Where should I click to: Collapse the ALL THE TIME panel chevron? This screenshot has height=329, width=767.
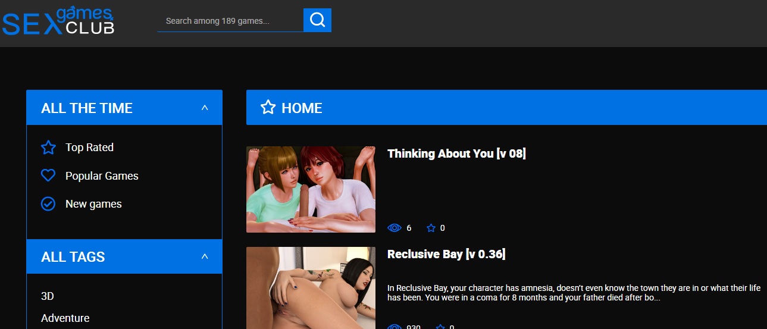205,108
